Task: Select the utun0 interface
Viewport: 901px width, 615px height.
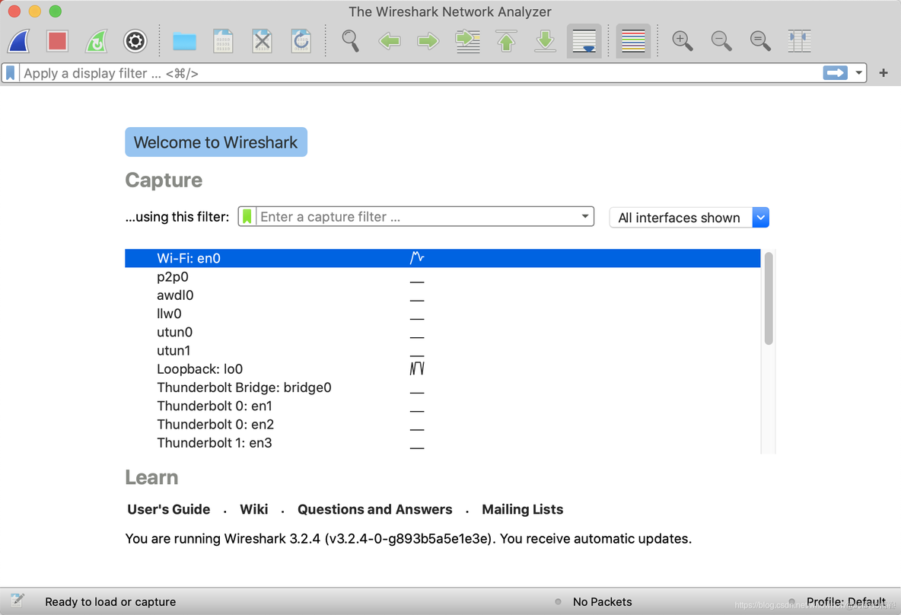Action: (x=442, y=332)
